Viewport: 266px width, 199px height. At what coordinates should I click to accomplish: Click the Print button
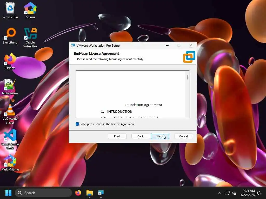tap(117, 136)
